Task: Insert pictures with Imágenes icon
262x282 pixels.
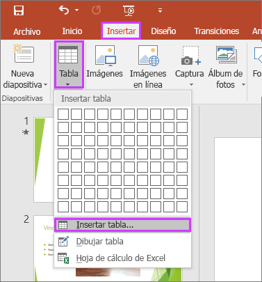Action: point(106,56)
